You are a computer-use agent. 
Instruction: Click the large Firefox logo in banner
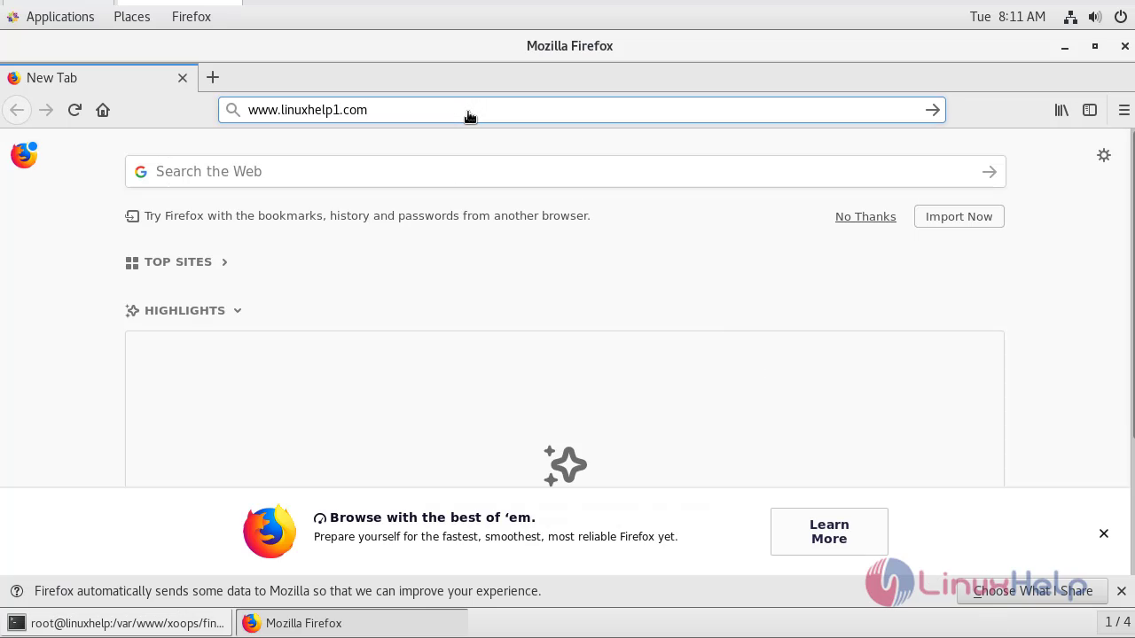coord(270,532)
